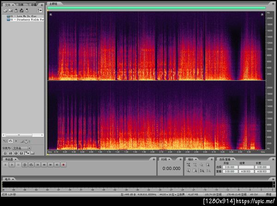Toggle advanced options button at Files toolbar right

pos(40,11)
